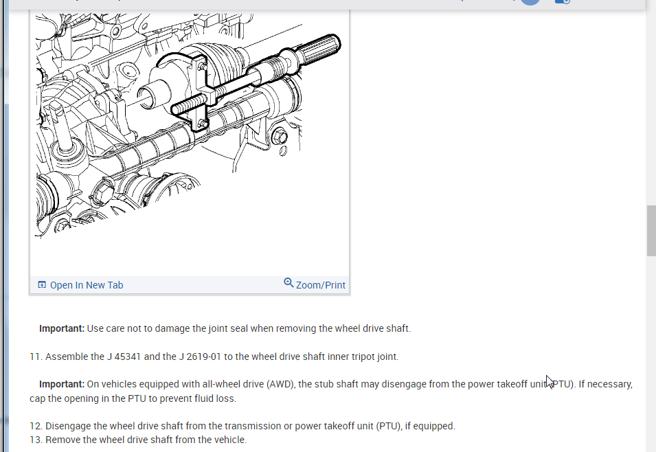Screen dimensions: 656x452
Task: Click the Open In New Tab icon
Action: tap(42, 285)
